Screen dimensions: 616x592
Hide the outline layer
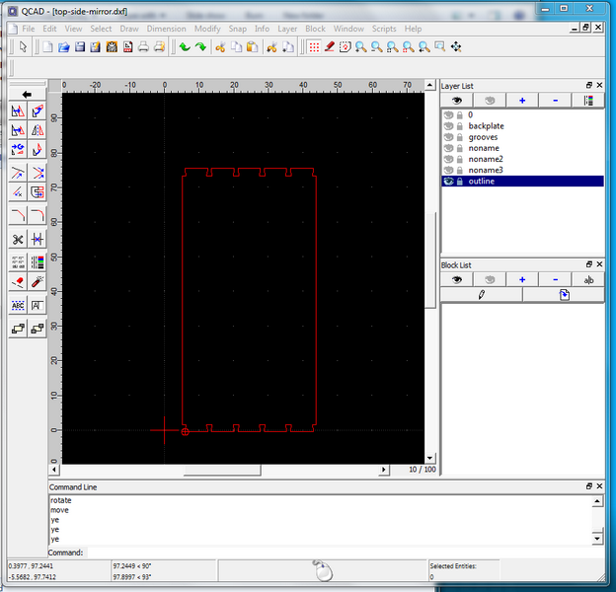[x=448, y=181]
